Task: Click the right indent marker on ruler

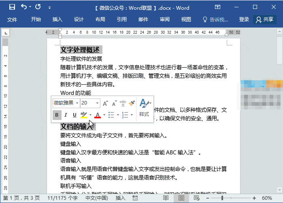Action: coord(226,34)
